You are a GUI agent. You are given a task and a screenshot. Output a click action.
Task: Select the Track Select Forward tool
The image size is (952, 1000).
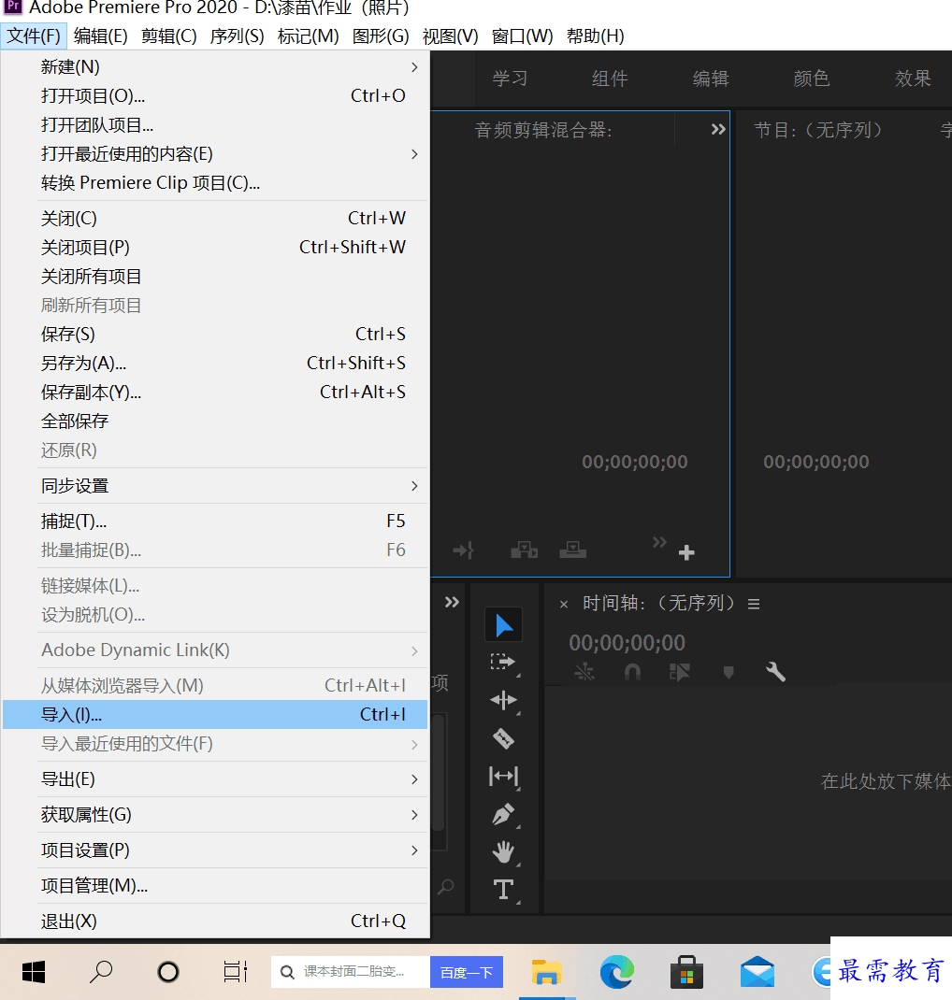coord(503,662)
